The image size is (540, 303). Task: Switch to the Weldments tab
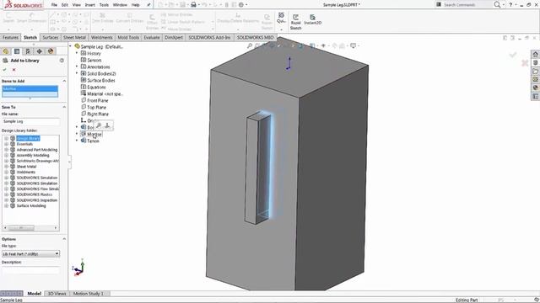point(101,37)
